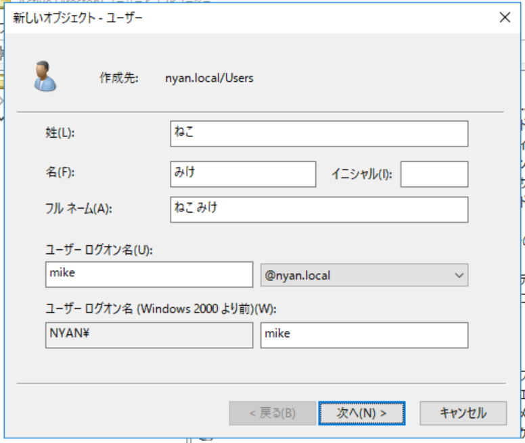Close the new user object dialog
Viewport: 525px width, 443px height.
[x=505, y=18]
